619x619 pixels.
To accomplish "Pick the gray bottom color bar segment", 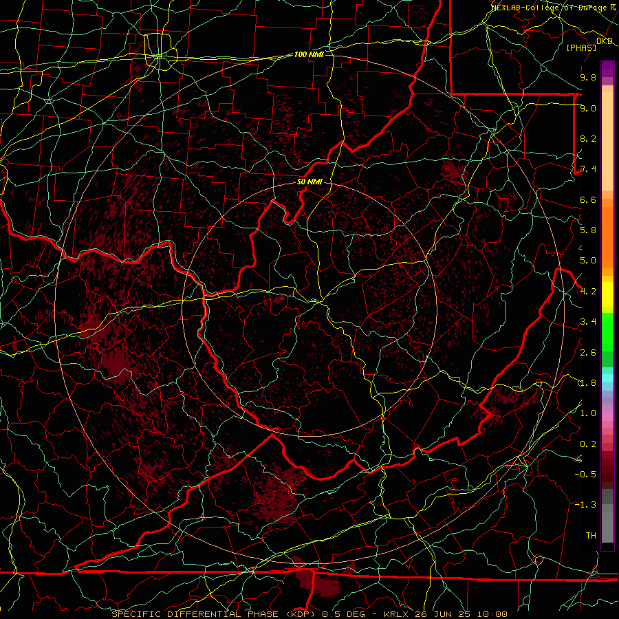I will (x=607, y=527).
